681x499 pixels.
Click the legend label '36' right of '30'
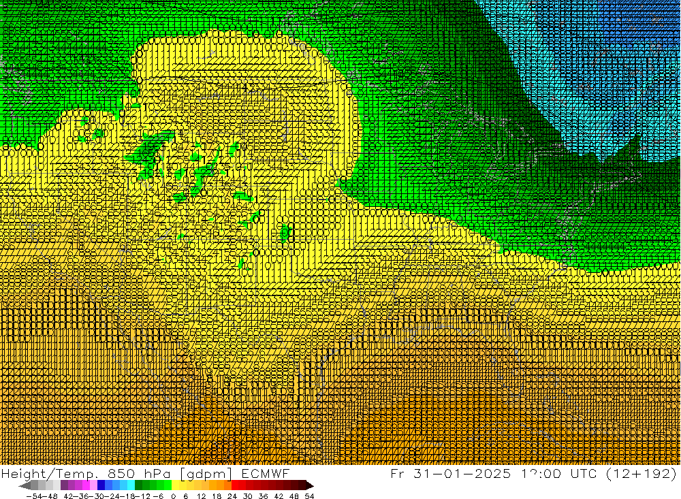pos(263,496)
